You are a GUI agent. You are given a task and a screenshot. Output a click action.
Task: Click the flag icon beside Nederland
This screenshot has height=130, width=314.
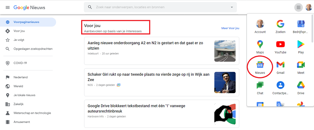click(x=8, y=77)
